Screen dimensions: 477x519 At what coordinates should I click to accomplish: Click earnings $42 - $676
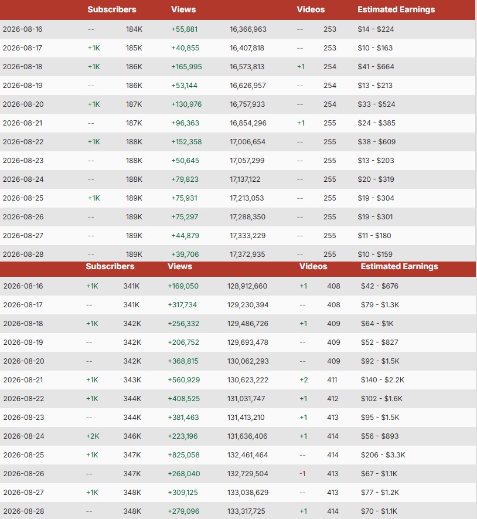pyautogui.click(x=379, y=286)
